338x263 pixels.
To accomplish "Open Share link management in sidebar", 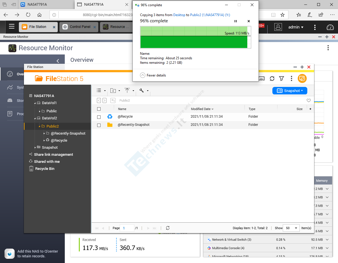I will (x=54, y=155).
